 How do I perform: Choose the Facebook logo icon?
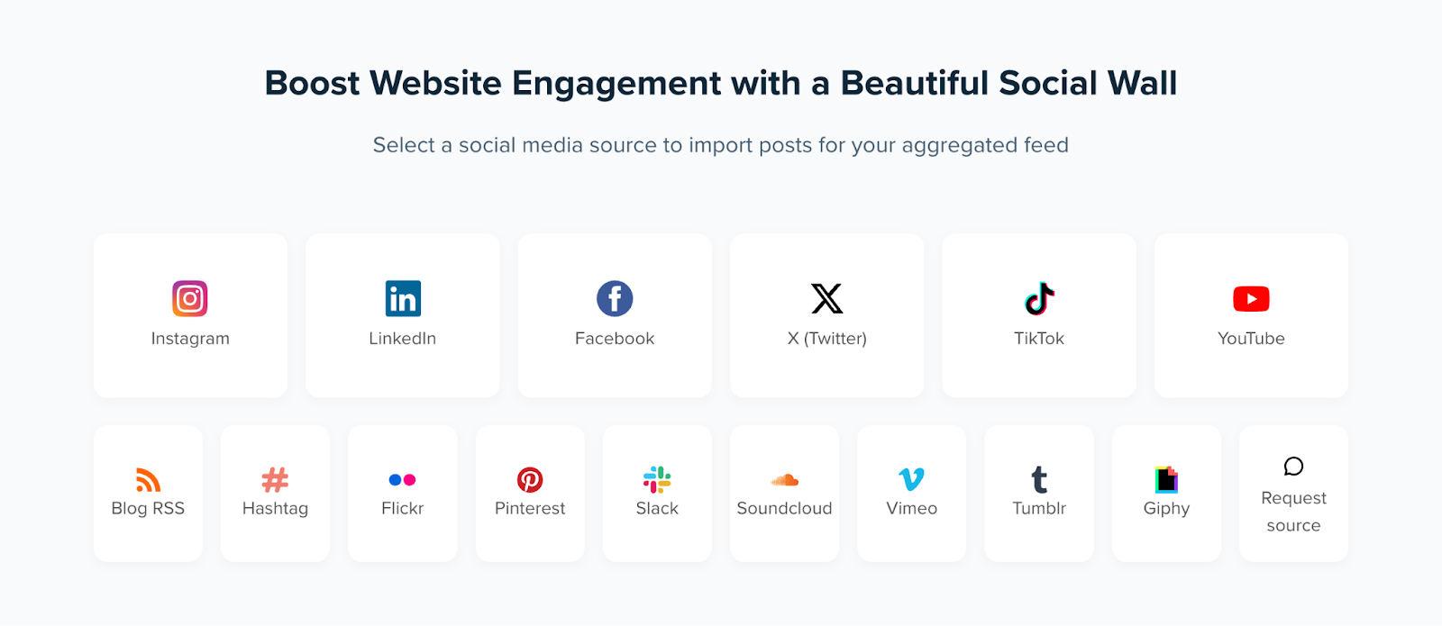(615, 299)
